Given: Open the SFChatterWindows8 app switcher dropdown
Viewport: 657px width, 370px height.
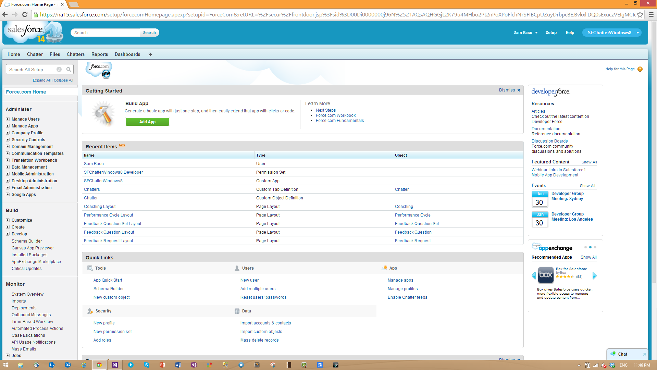Looking at the screenshot, I should [x=637, y=33].
